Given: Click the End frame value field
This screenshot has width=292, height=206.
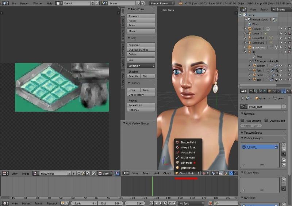Looking at the screenshot, I should (x=111, y=203).
